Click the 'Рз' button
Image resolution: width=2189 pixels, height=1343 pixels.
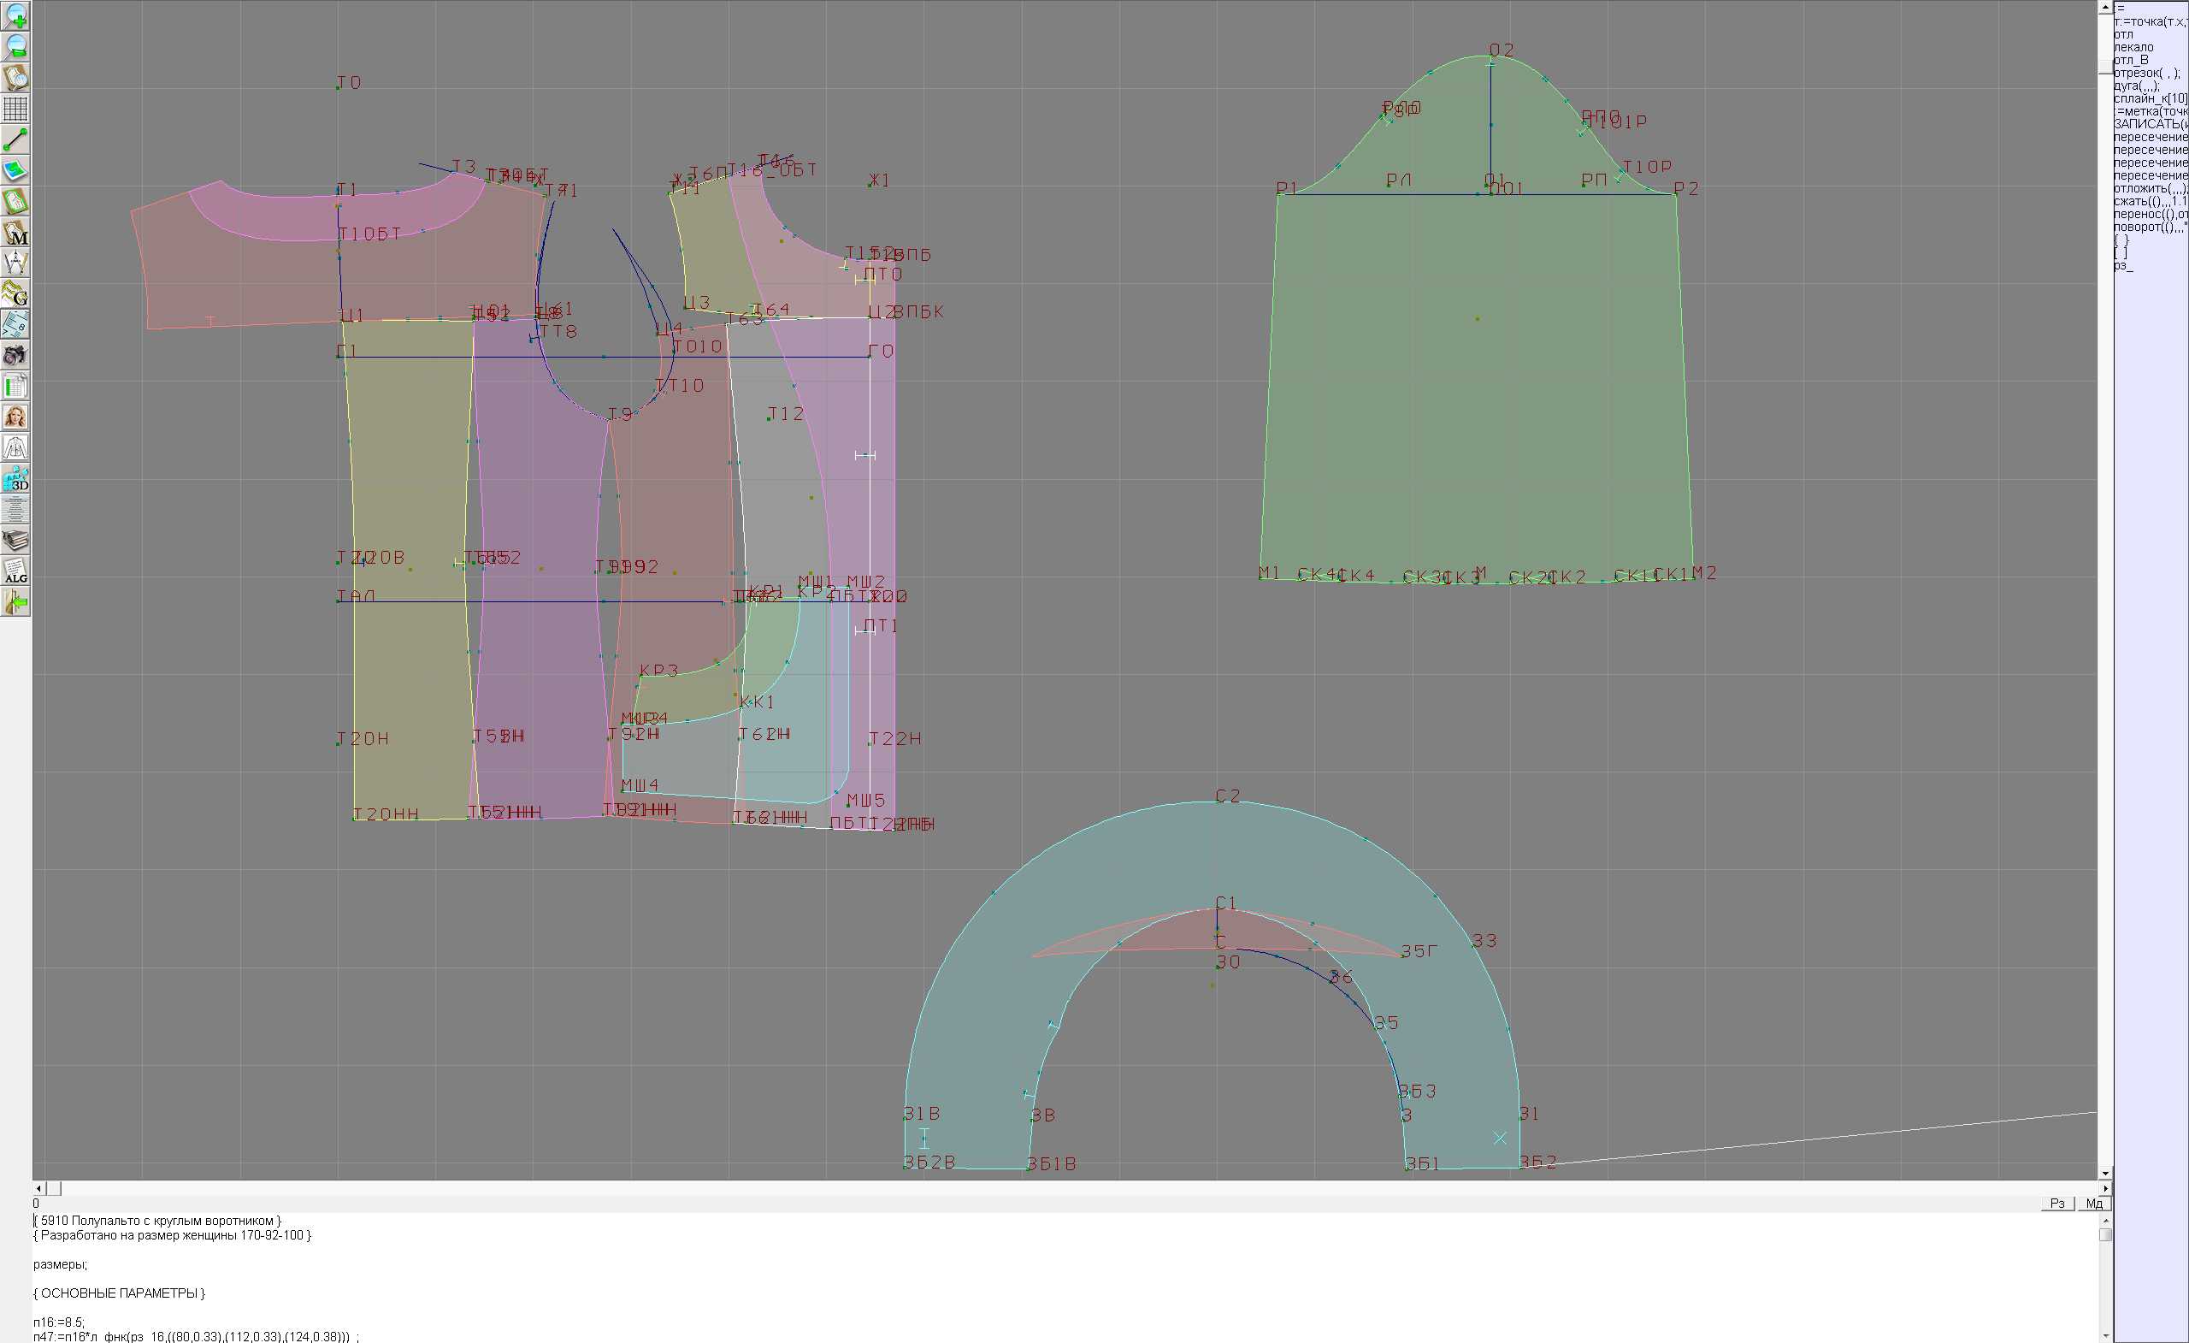(2056, 1204)
